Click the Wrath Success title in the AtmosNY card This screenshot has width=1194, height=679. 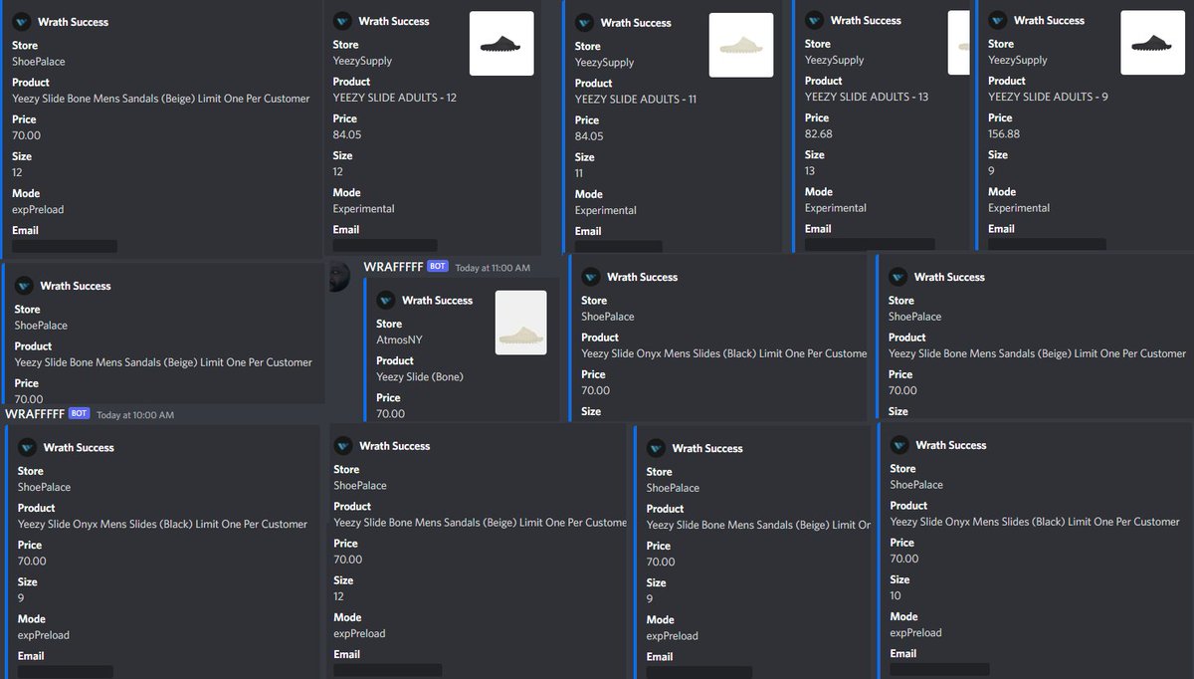click(437, 300)
